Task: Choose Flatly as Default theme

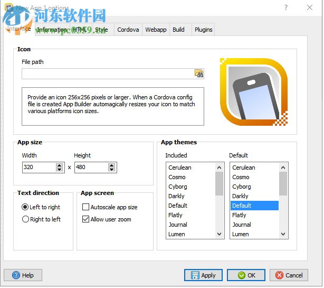Action: point(255,215)
